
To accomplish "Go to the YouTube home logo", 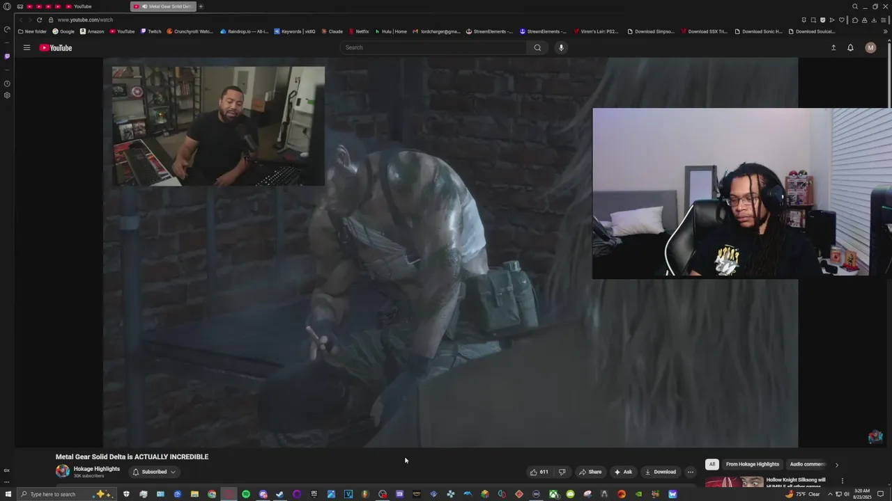I will click(x=56, y=47).
